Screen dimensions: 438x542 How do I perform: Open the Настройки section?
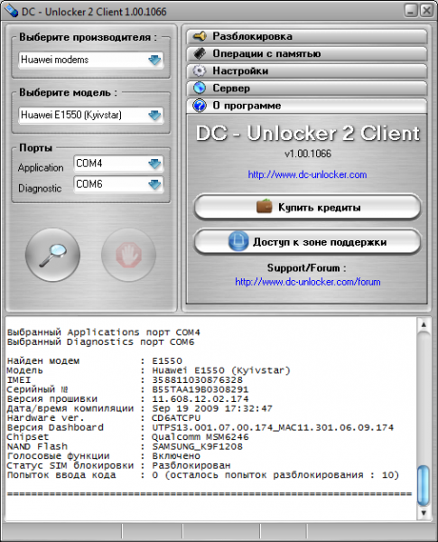(307, 70)
